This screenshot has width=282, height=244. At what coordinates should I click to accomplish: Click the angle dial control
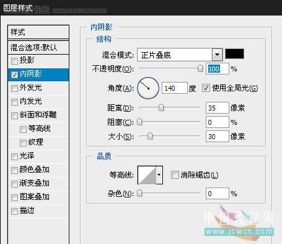pyautogui.click(x=148, y=88)
